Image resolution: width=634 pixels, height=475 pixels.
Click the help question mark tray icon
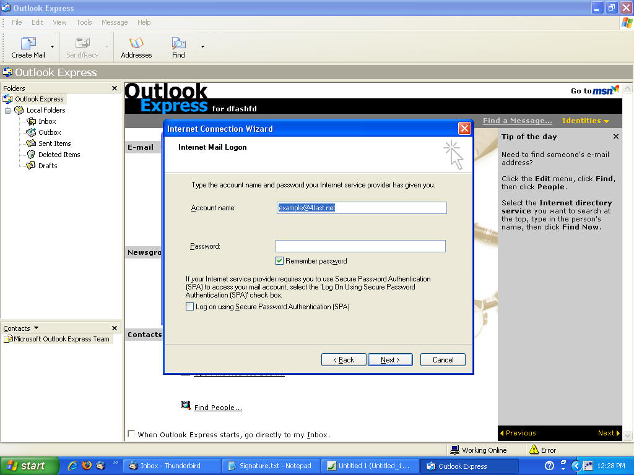click(x=549, y=466)
